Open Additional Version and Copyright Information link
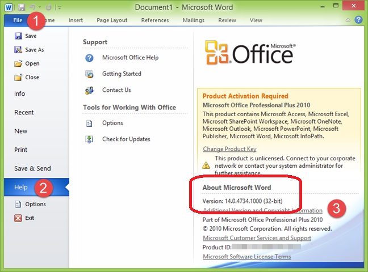This screenshot has width=368, height=272. [262, 210]
